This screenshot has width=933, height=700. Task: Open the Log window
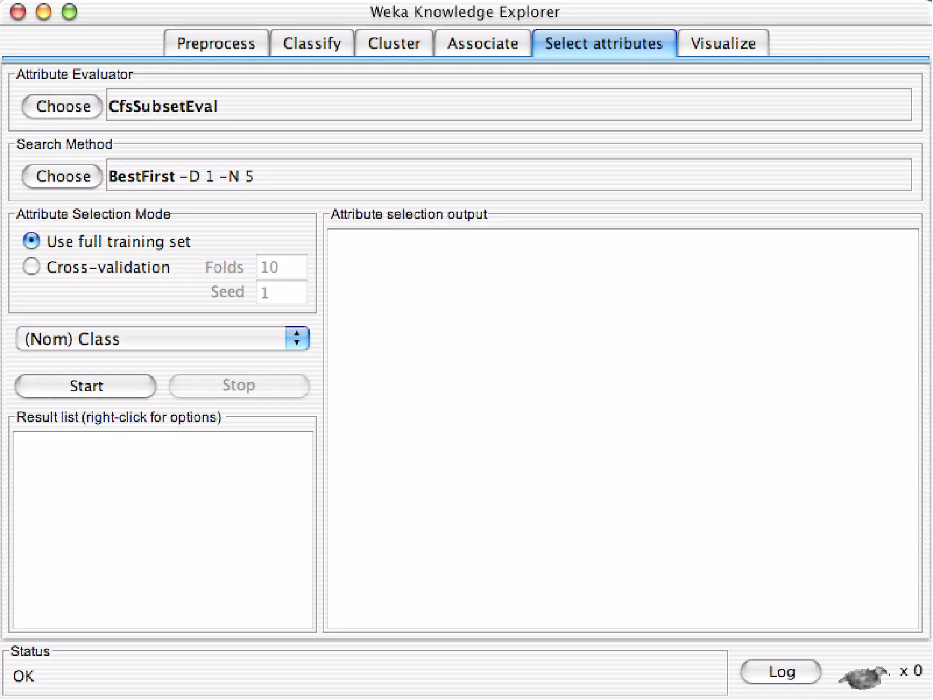click(781, 672)
